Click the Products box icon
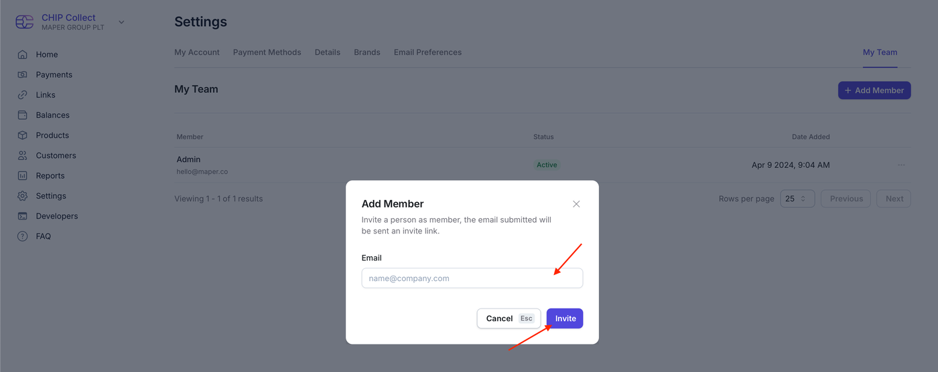Screen dimensions: 938x372 23,135
